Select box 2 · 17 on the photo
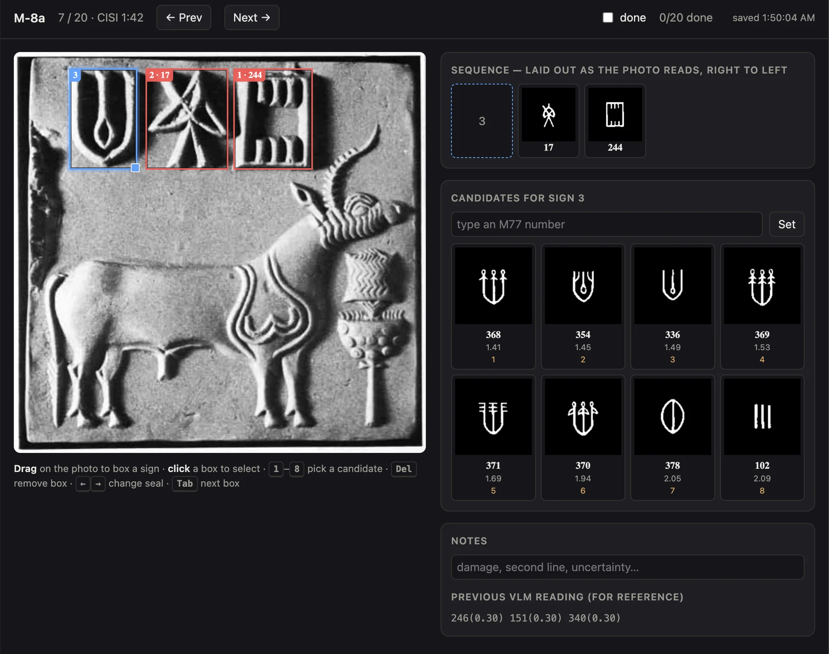This screenshot has height=654, width=829. (187, 119)
